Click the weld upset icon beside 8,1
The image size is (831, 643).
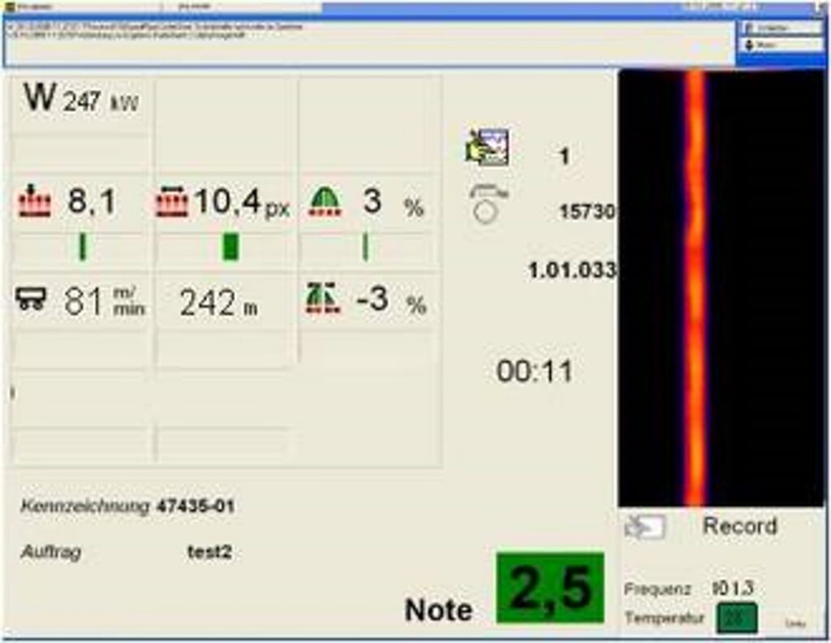click(x=34, y=201)
